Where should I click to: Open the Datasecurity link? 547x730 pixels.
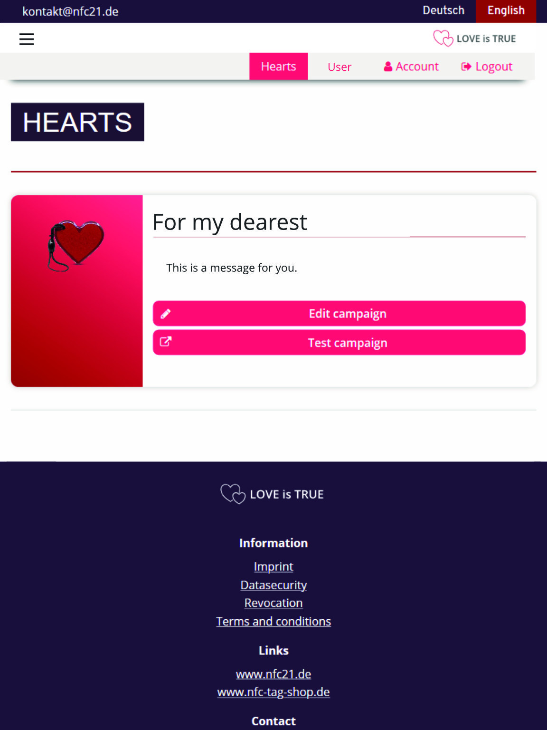click(273, 585)
